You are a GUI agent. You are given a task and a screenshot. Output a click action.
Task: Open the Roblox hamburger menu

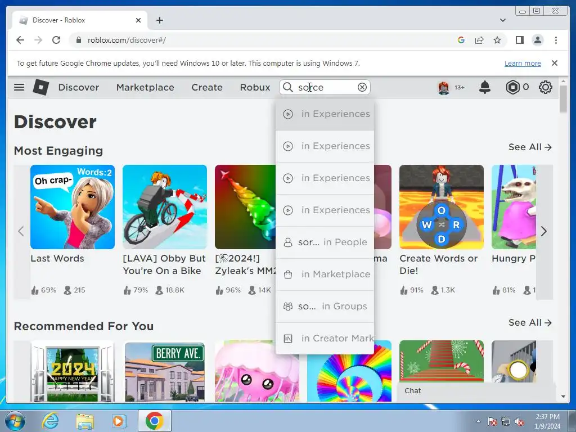coord(19,87)
